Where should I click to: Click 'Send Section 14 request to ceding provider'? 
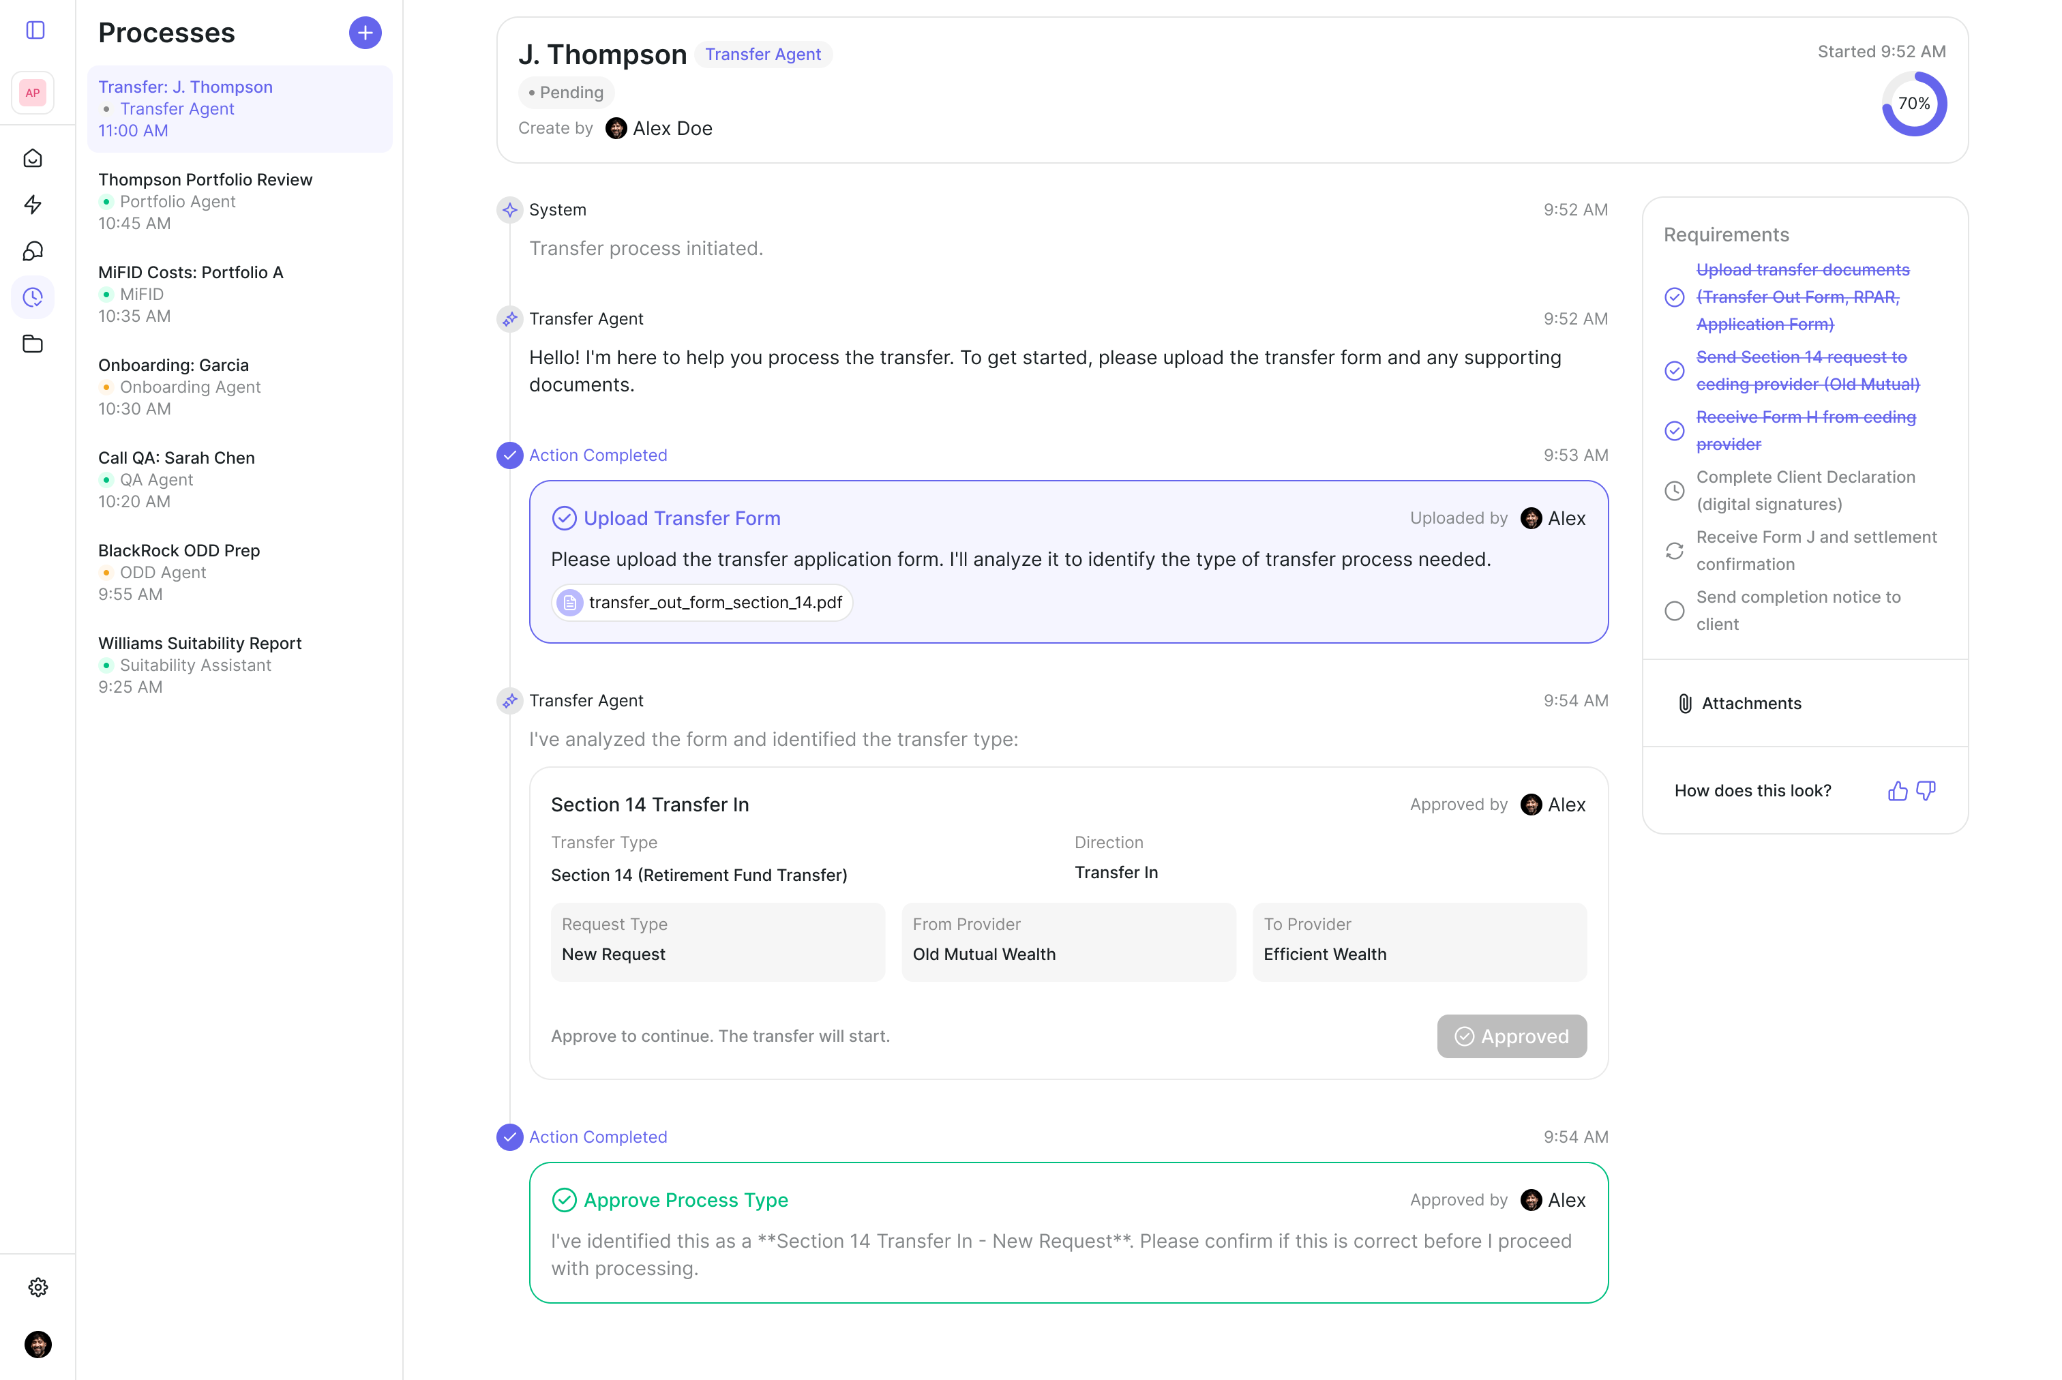[x=1808, y=370]
